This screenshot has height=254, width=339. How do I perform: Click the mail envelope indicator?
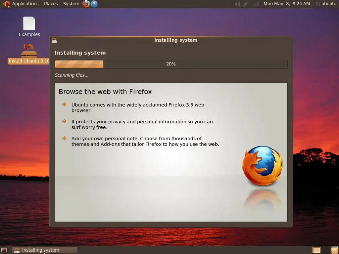click(x=256, y=4)
